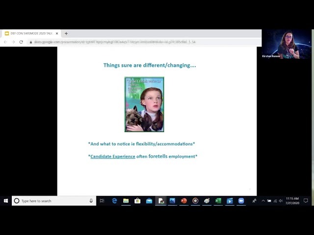Click the slide title 'Things sure are different/changing'
This screenshot has height=235, width=314.
tap(150, 65)
